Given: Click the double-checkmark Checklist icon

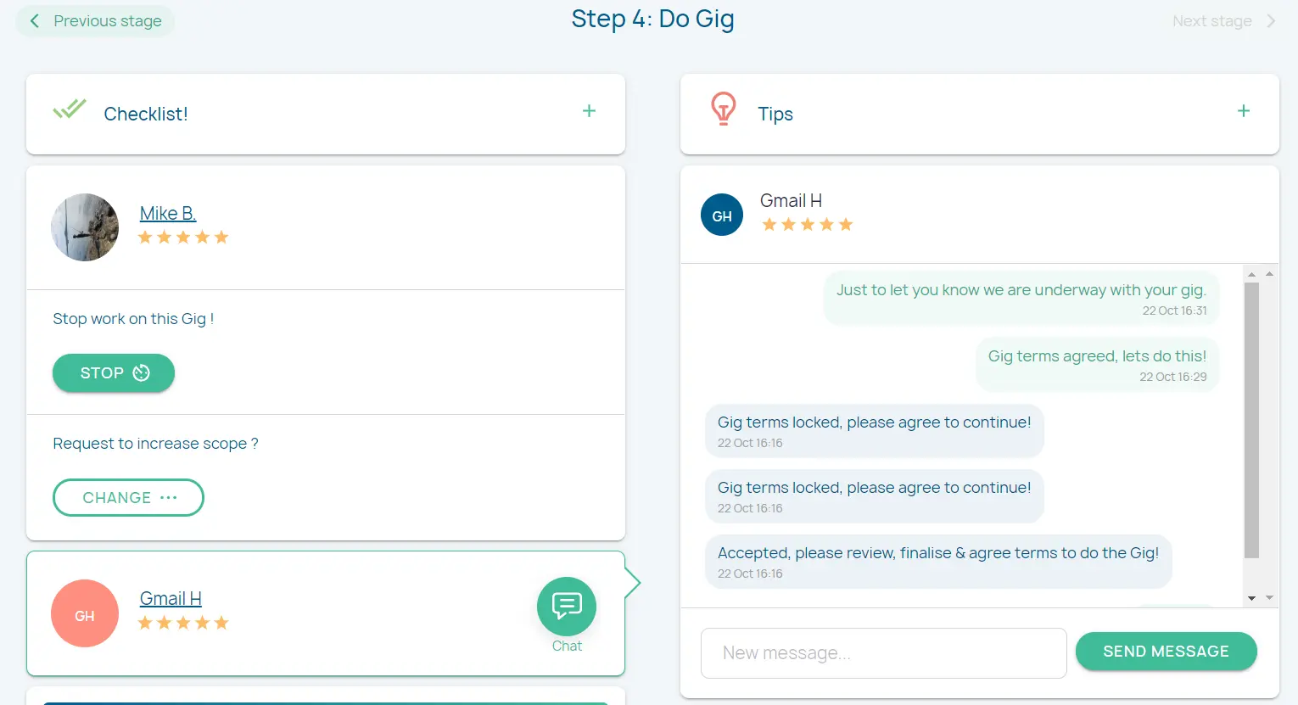Looking at the screenshot, I should (70, 109).
